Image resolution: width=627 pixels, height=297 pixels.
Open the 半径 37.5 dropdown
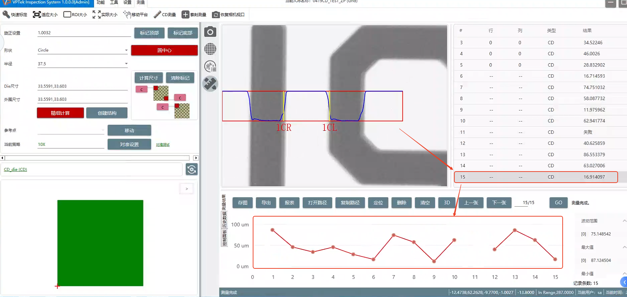pos(126,64)
